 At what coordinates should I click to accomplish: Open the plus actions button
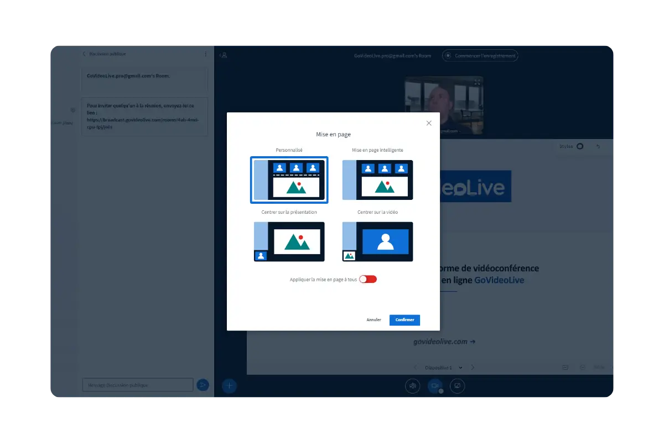229,386
